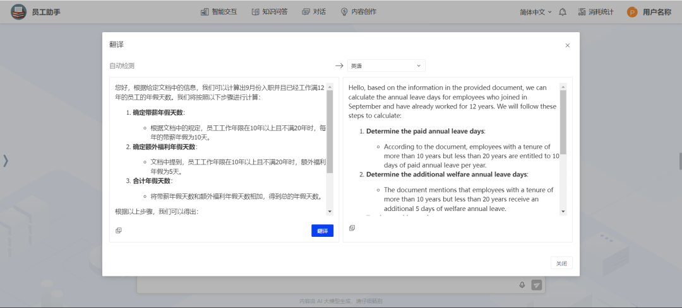Click the 员工助手 app logo
The width and height of the screenshot is (682, 308).
click(x=18, y=12)
